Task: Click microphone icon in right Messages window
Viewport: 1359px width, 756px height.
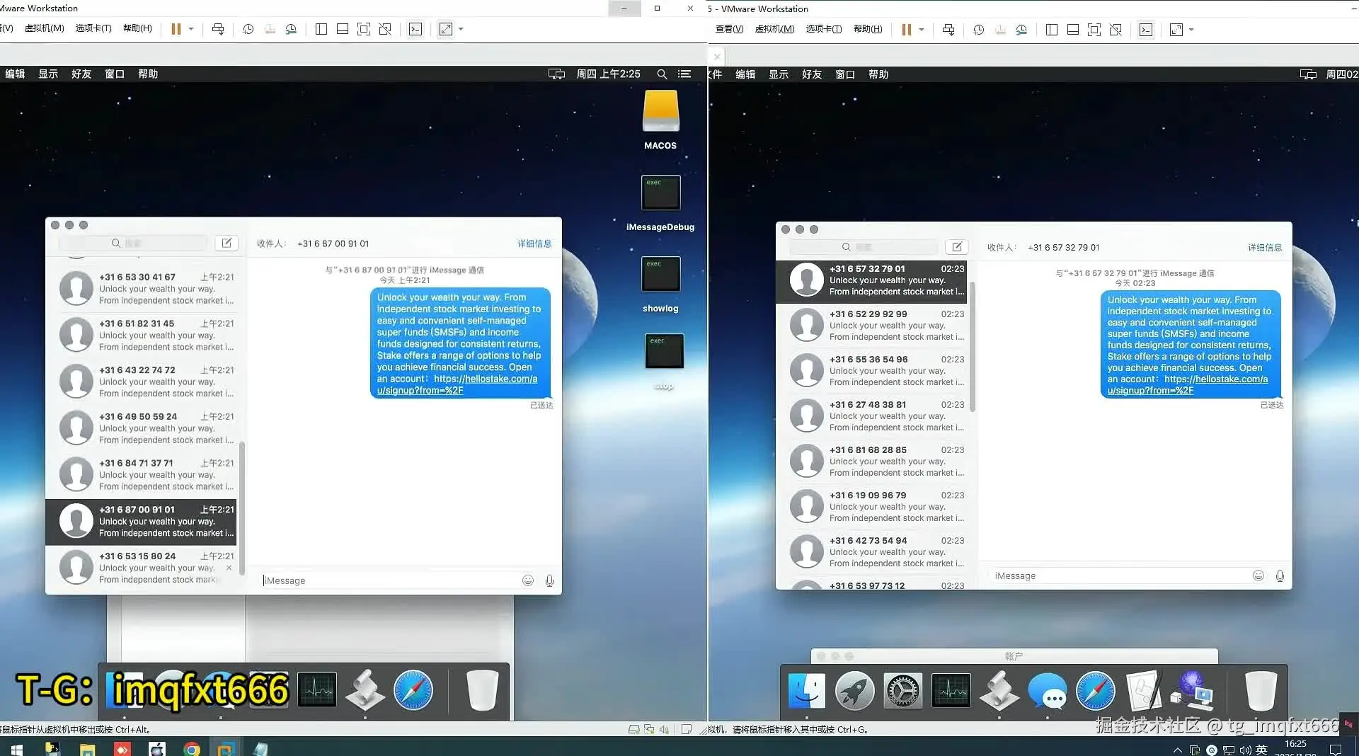Action: pos(1280,575)
